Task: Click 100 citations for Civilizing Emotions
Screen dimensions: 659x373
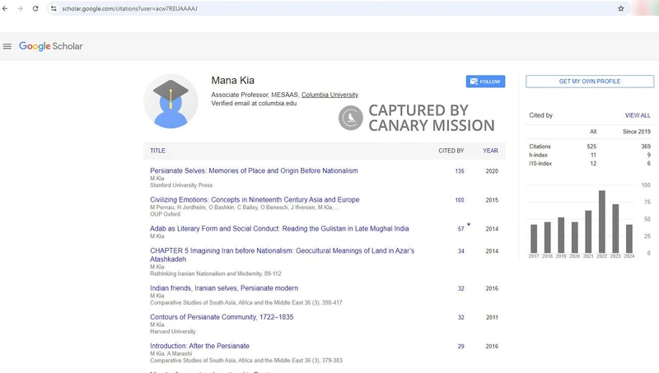Action: tap(460, 200)
